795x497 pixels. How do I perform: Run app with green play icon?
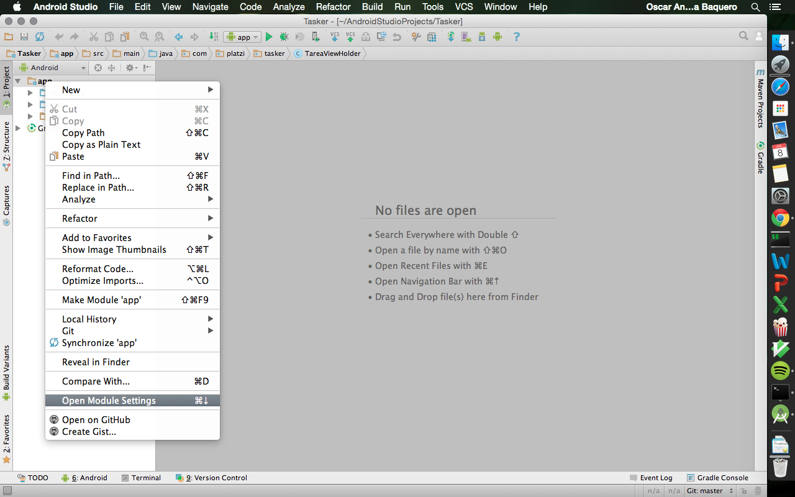click(269, 37)
